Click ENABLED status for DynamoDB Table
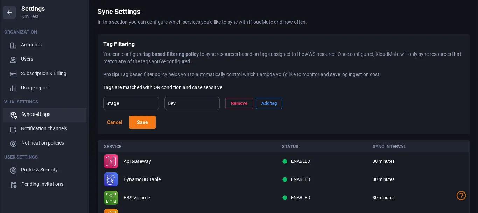478x213 pixels. 301,179
